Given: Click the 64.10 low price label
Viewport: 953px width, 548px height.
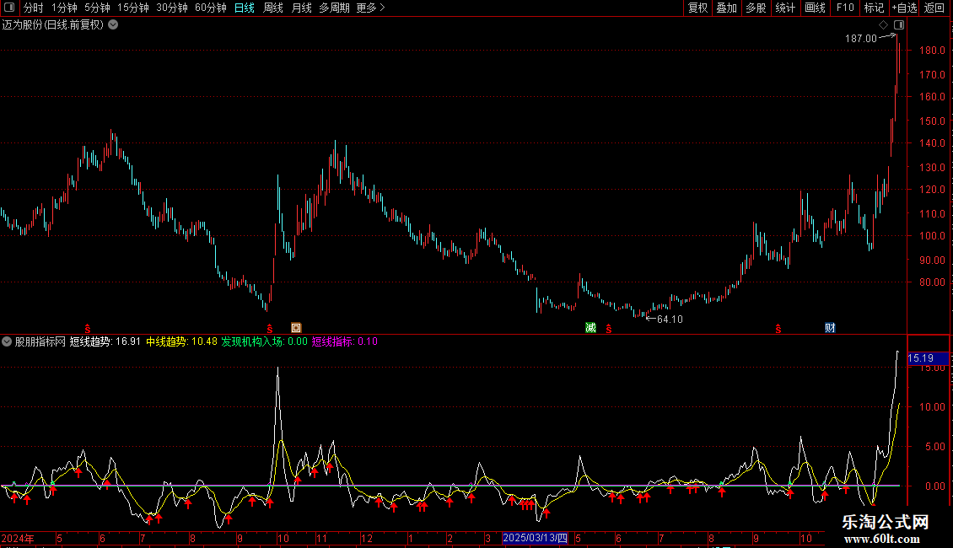Looking at the screenshot, I should 670,320.
